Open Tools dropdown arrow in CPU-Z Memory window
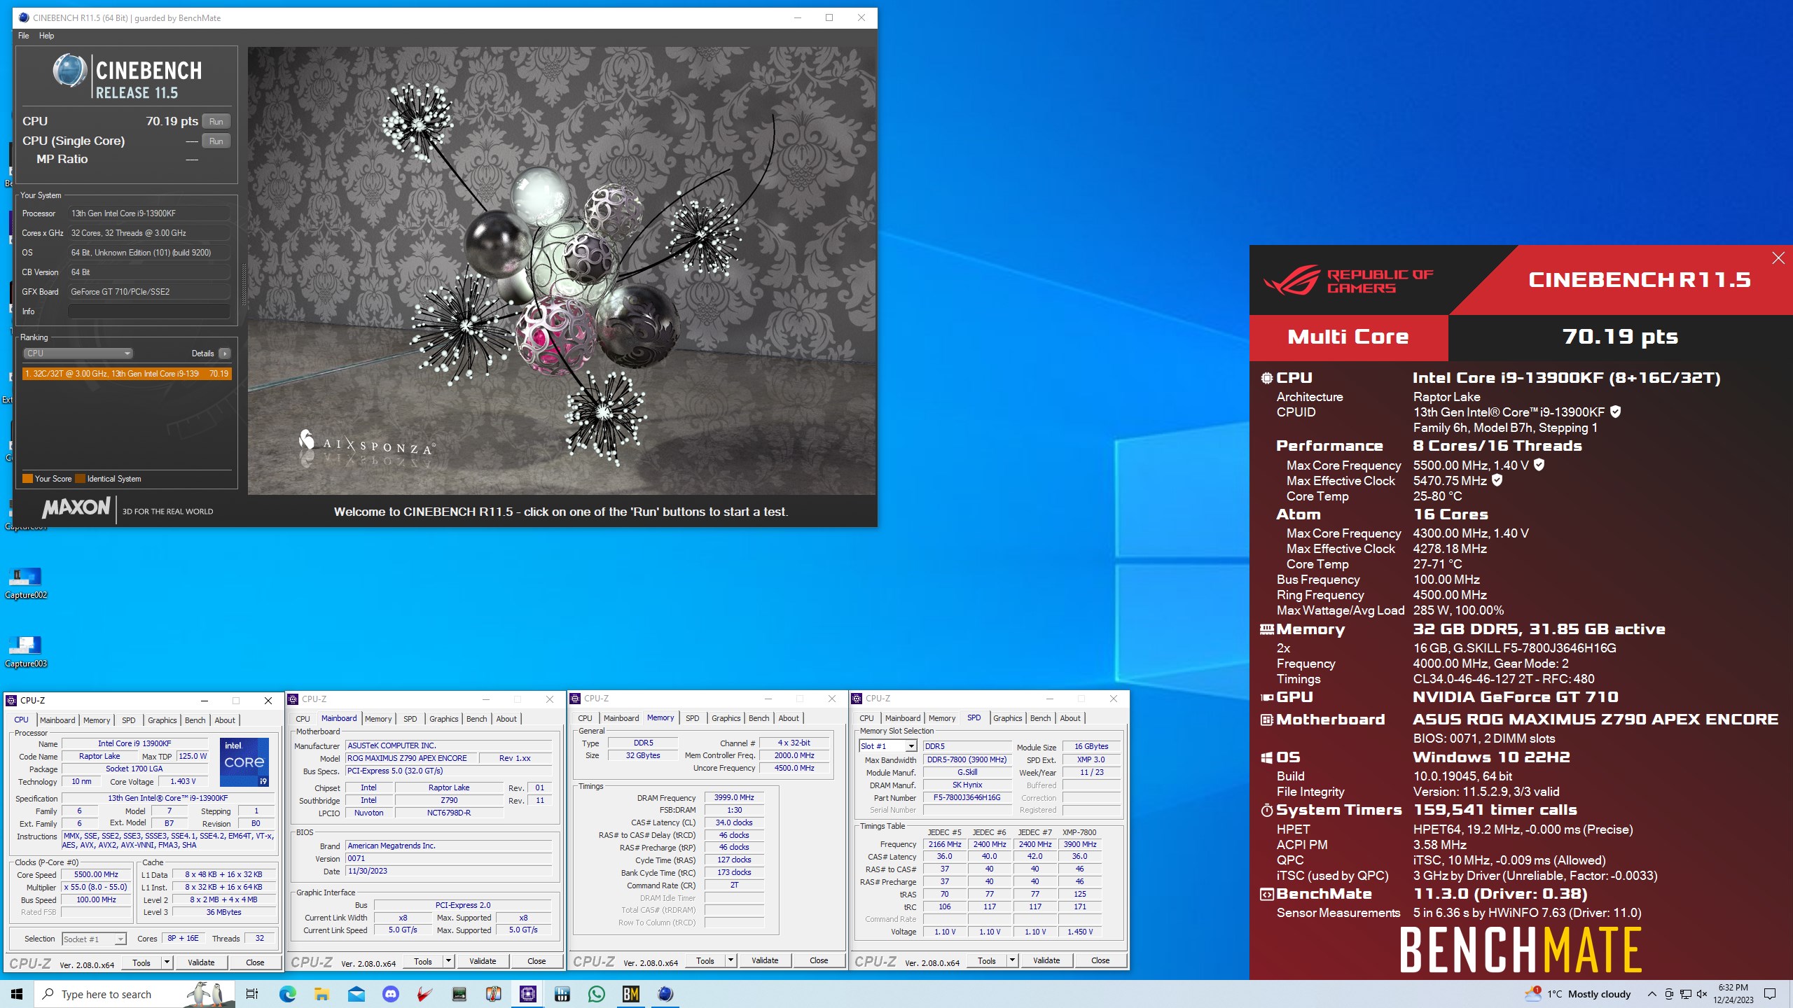The image size is (1793, 1008). coord(731,960)
